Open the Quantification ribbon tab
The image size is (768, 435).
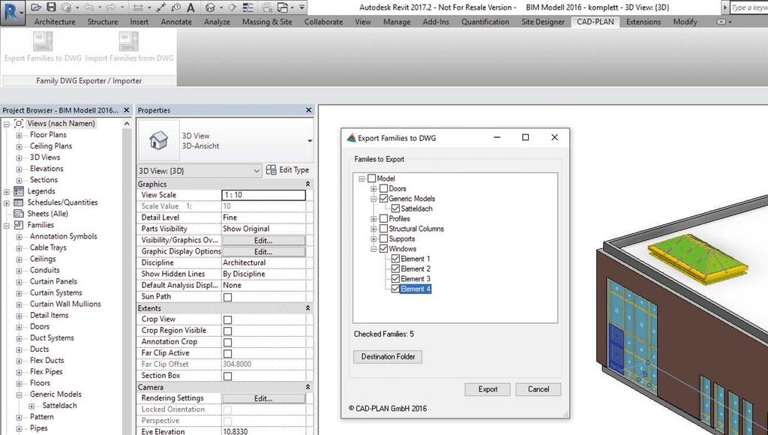click(x=485, y=22)
